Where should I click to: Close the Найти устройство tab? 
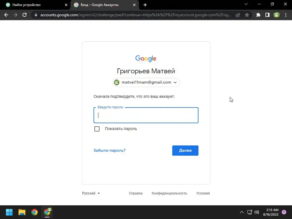pyautogui.click(x=66, y=5)
